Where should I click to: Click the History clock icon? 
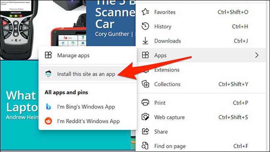coord(145,27)
